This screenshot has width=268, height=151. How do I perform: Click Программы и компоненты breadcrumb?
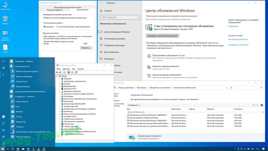[x=160, y=88]
